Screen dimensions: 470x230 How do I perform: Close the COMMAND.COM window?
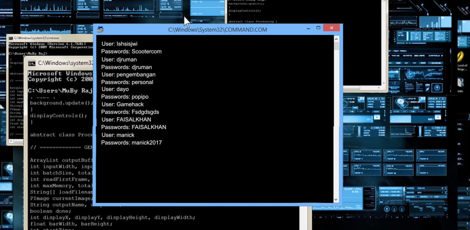click(x=332, y=28)
